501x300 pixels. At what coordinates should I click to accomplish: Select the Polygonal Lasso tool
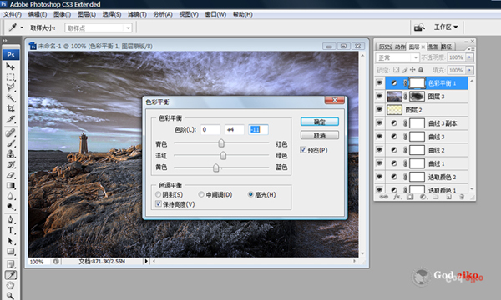pyautogui.click(x=10, y=87)
